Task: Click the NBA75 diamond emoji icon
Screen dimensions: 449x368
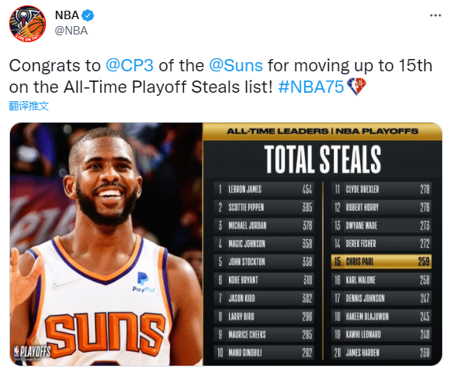Action: point(356,87)
